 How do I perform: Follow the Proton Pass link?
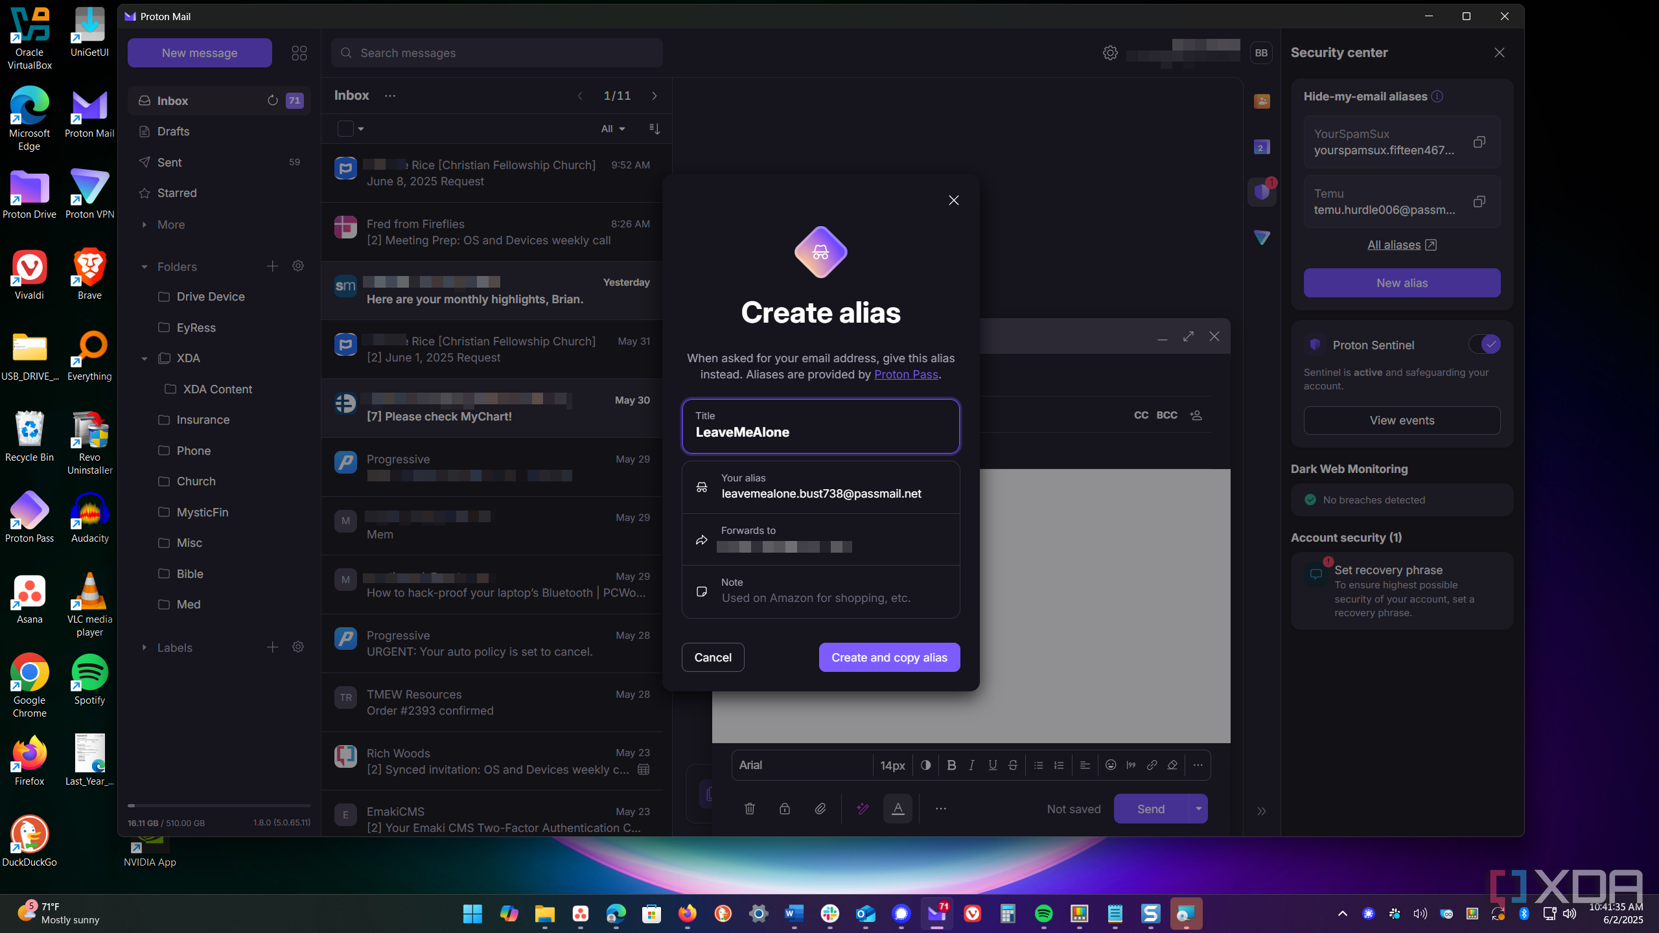point(906,374)
